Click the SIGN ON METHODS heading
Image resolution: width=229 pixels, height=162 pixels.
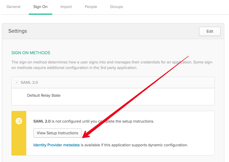[31, 53]
